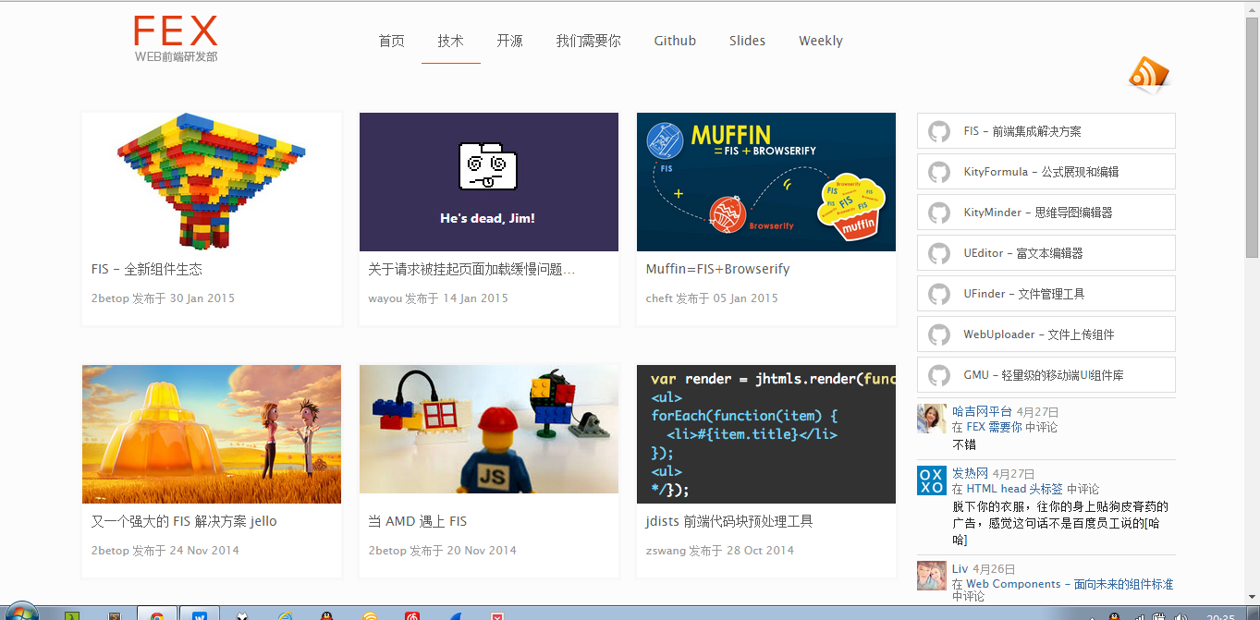Open article FIS - 全新组件生态

(x=147, y=269)
